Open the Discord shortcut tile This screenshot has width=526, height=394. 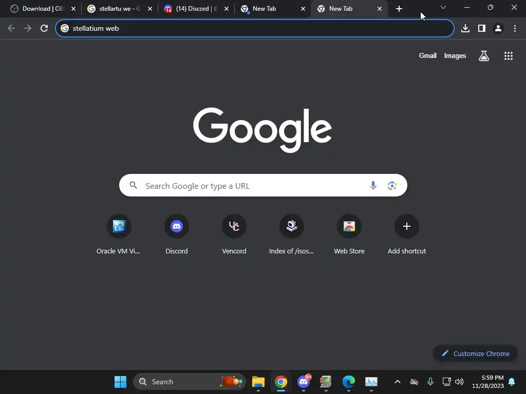click(x=177, y=234)
